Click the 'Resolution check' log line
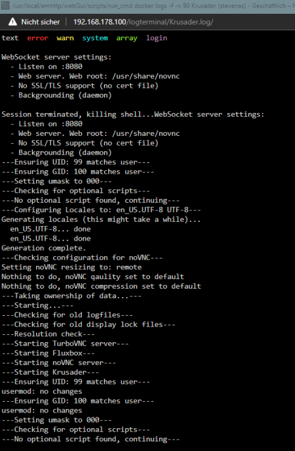Viewport: 295px width, 451px height. pos(48,334)
